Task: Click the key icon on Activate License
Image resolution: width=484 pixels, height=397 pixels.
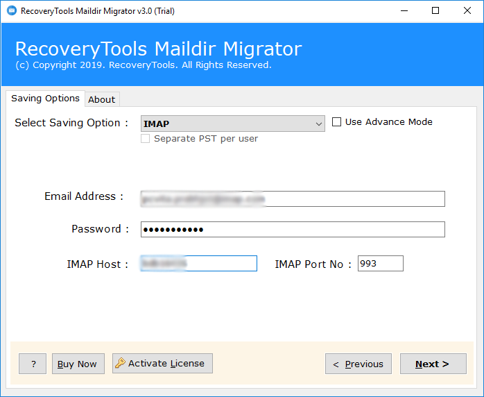Action: point(120,363)
